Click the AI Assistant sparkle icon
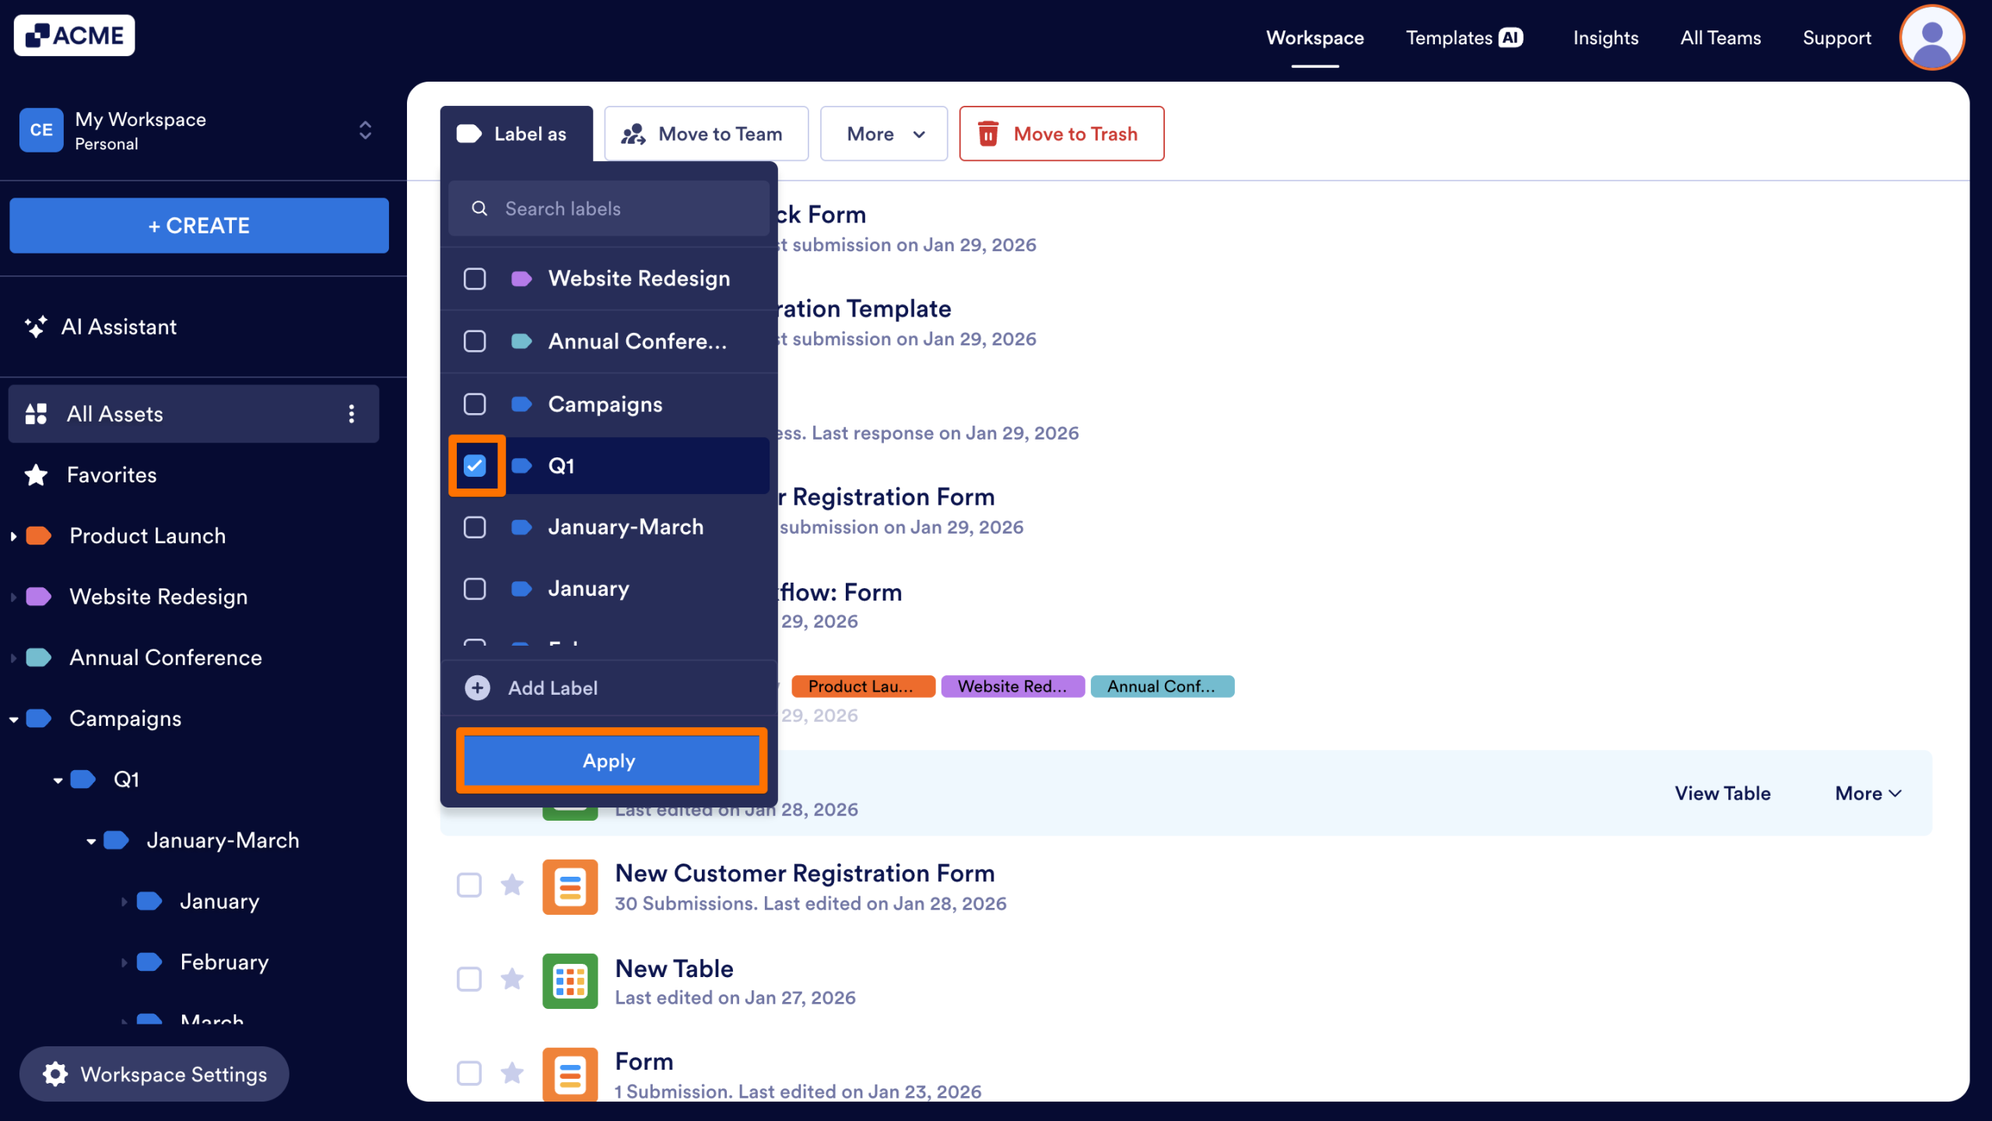Viewport: 1992px width, 1121px height. pyautogui.click(x=35, y=327)
